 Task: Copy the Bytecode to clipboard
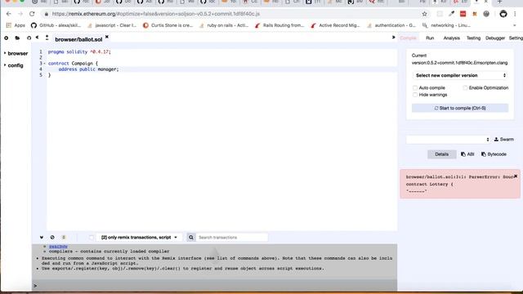tap(494, 154)
